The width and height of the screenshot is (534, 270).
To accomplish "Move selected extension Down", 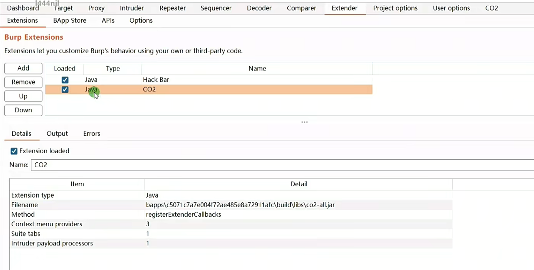I will [x=23, y=110].
